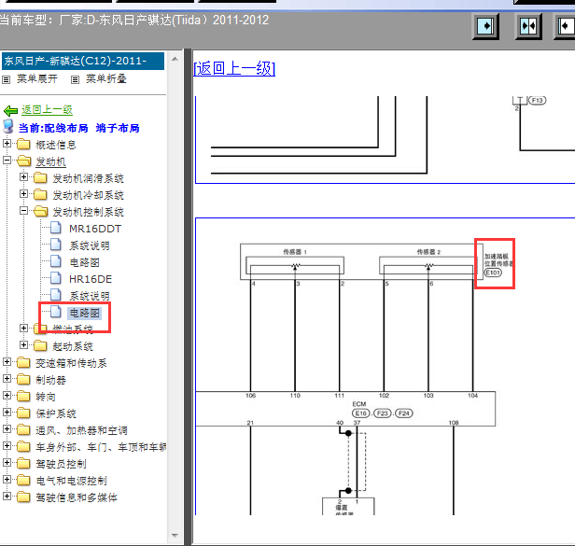The image size is (575, 546).
Task: Click the 发动机冷却系统 folder icon
Action: [40, 195]
